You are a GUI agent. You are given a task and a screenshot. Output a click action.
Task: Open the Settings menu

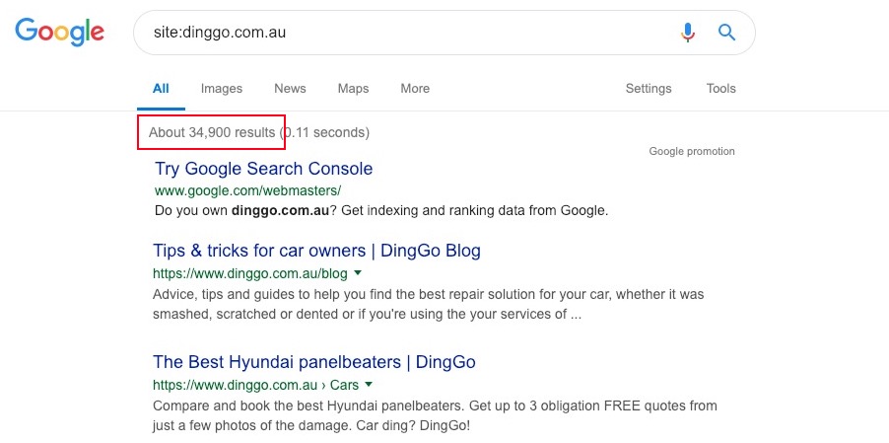pyautogui.click(x=649, y=89)
